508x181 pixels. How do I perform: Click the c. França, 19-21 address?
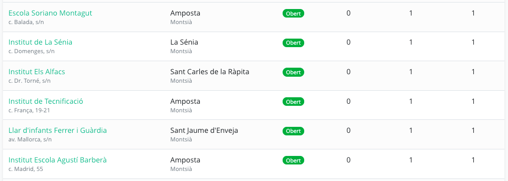coord(29,110)
